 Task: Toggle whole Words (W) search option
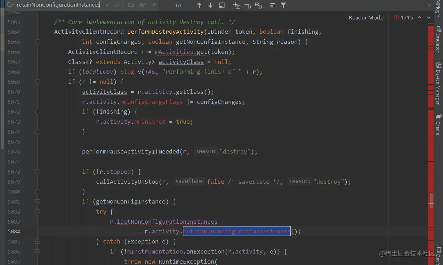tap(142, 5)
